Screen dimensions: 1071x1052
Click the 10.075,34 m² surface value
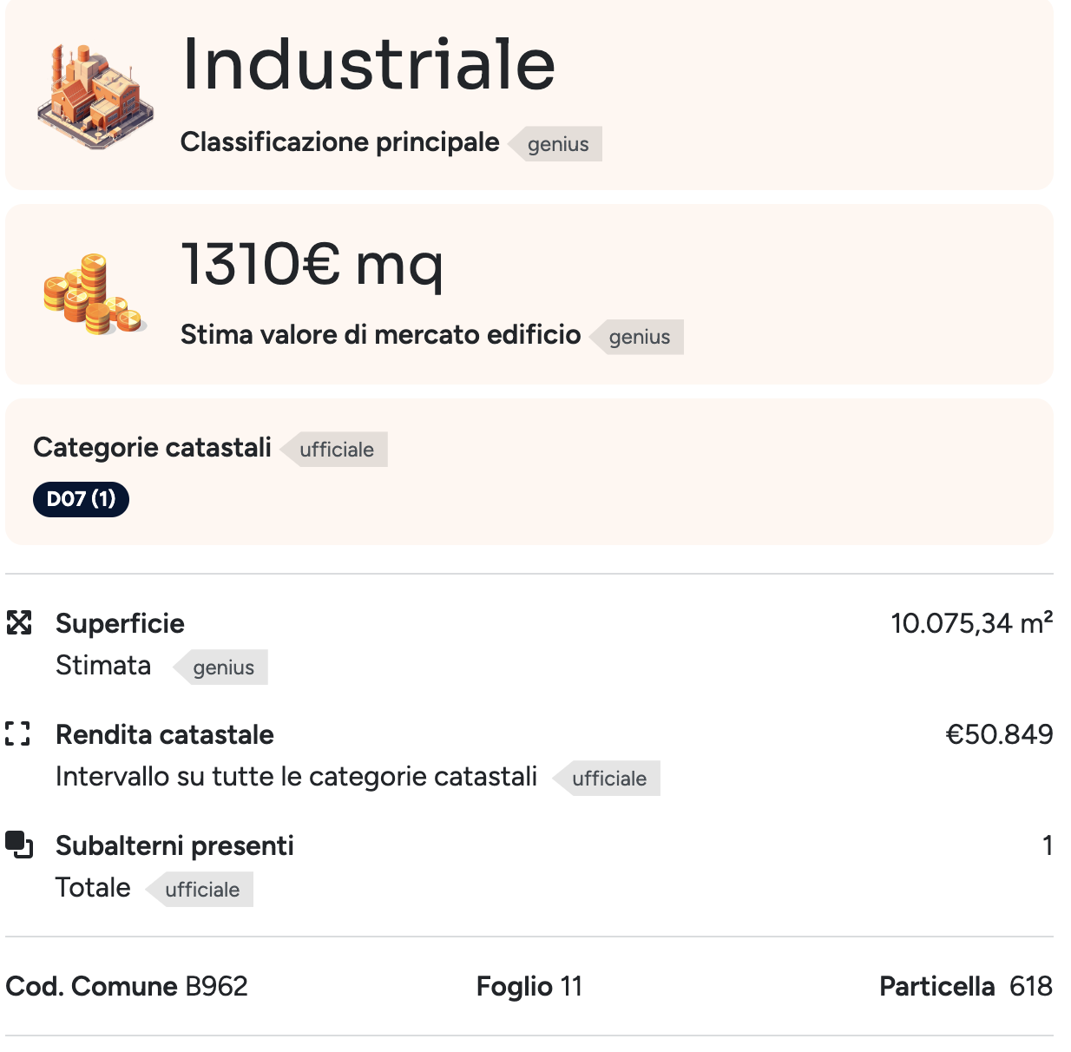click(972, 622)
